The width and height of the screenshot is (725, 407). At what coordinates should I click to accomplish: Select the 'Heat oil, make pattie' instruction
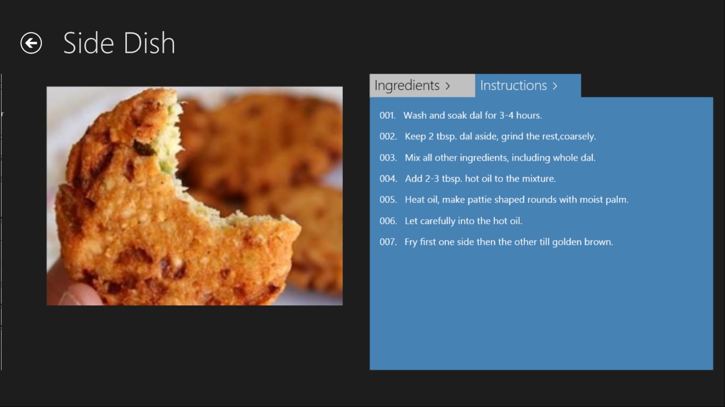(x=516, y=200)
